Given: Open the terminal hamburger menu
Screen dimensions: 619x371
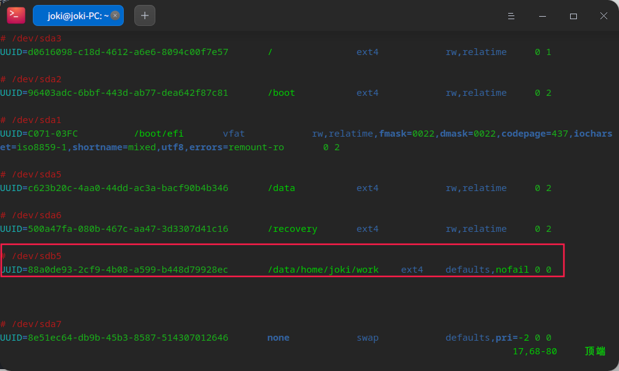Looking at the screenshot, I should tap(511, 16).
